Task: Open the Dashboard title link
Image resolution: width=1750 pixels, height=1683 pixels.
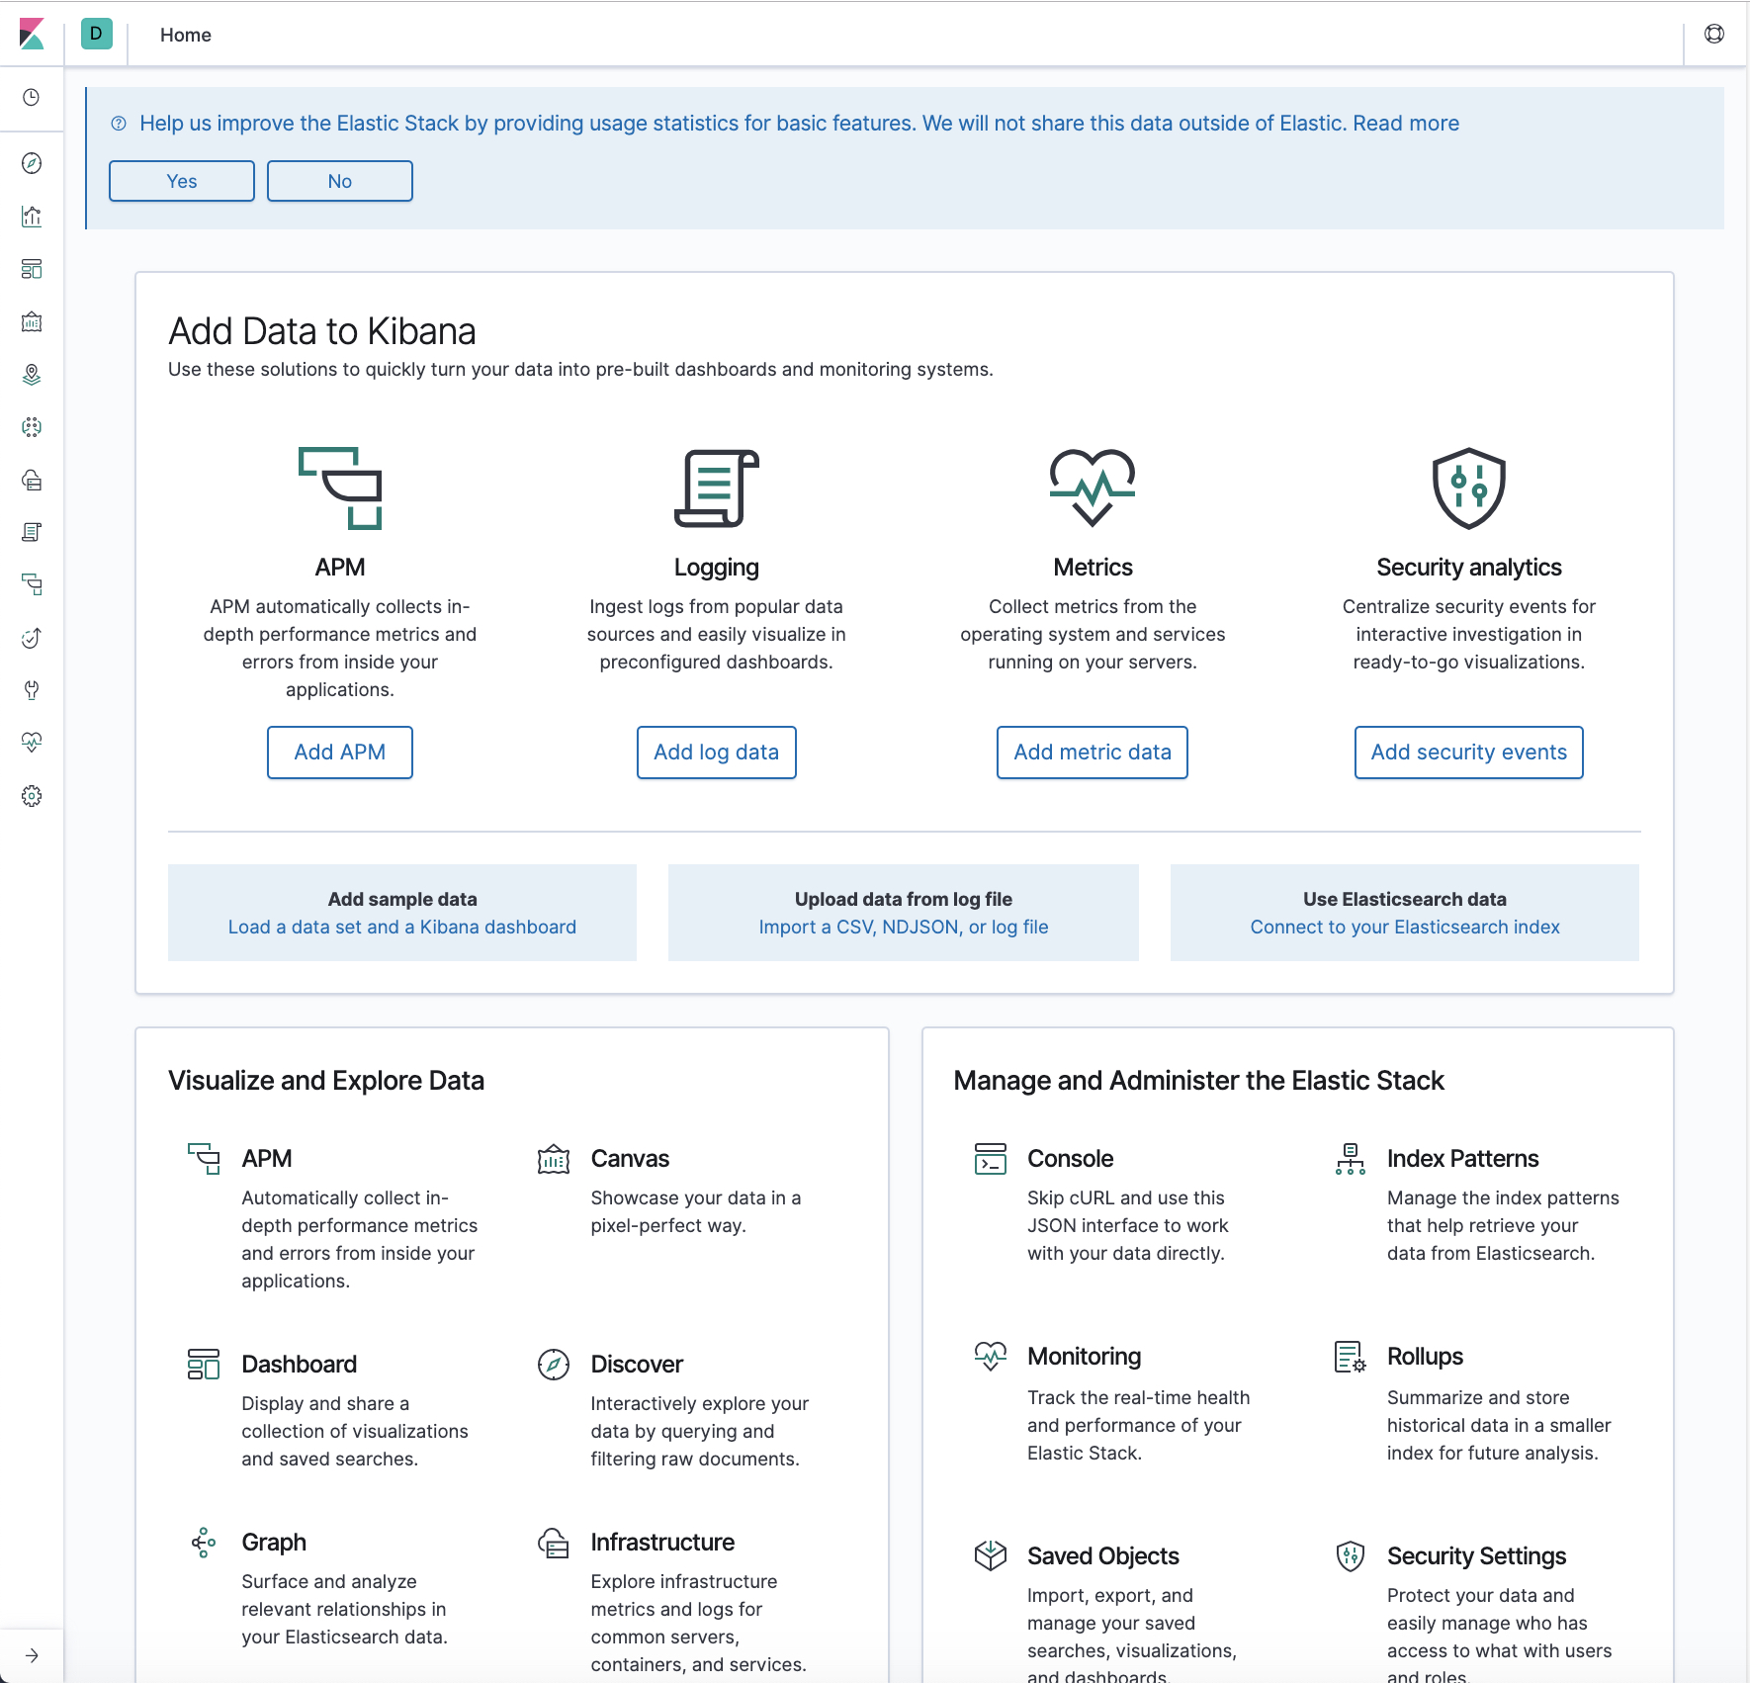Action: coord(300,1365)
